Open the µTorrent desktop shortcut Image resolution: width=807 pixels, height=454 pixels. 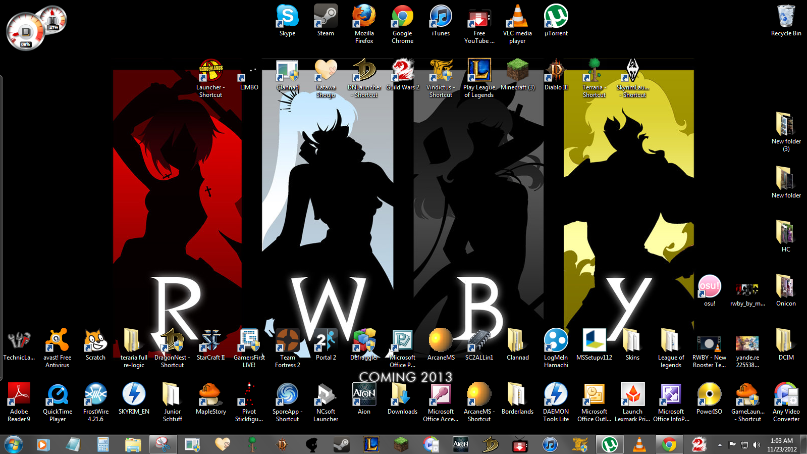point(556,21)
